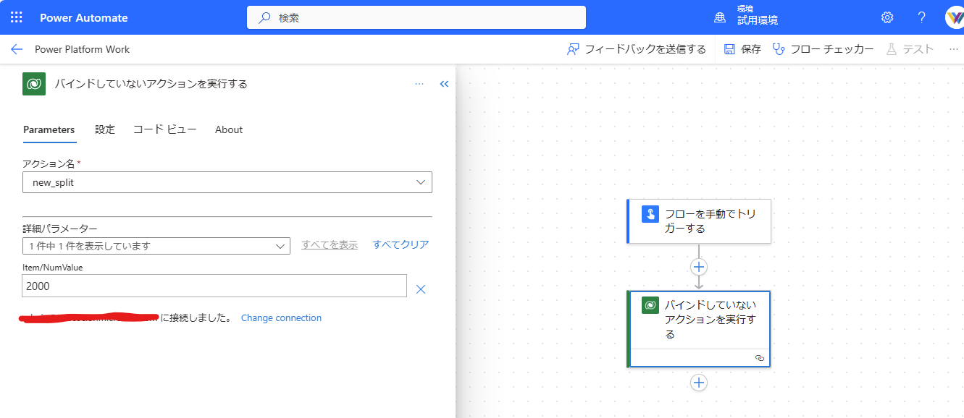The height and width of the screenshot is (418, 964).
Task: Open the Power Automate settings gear
Action: coord(887,17)
